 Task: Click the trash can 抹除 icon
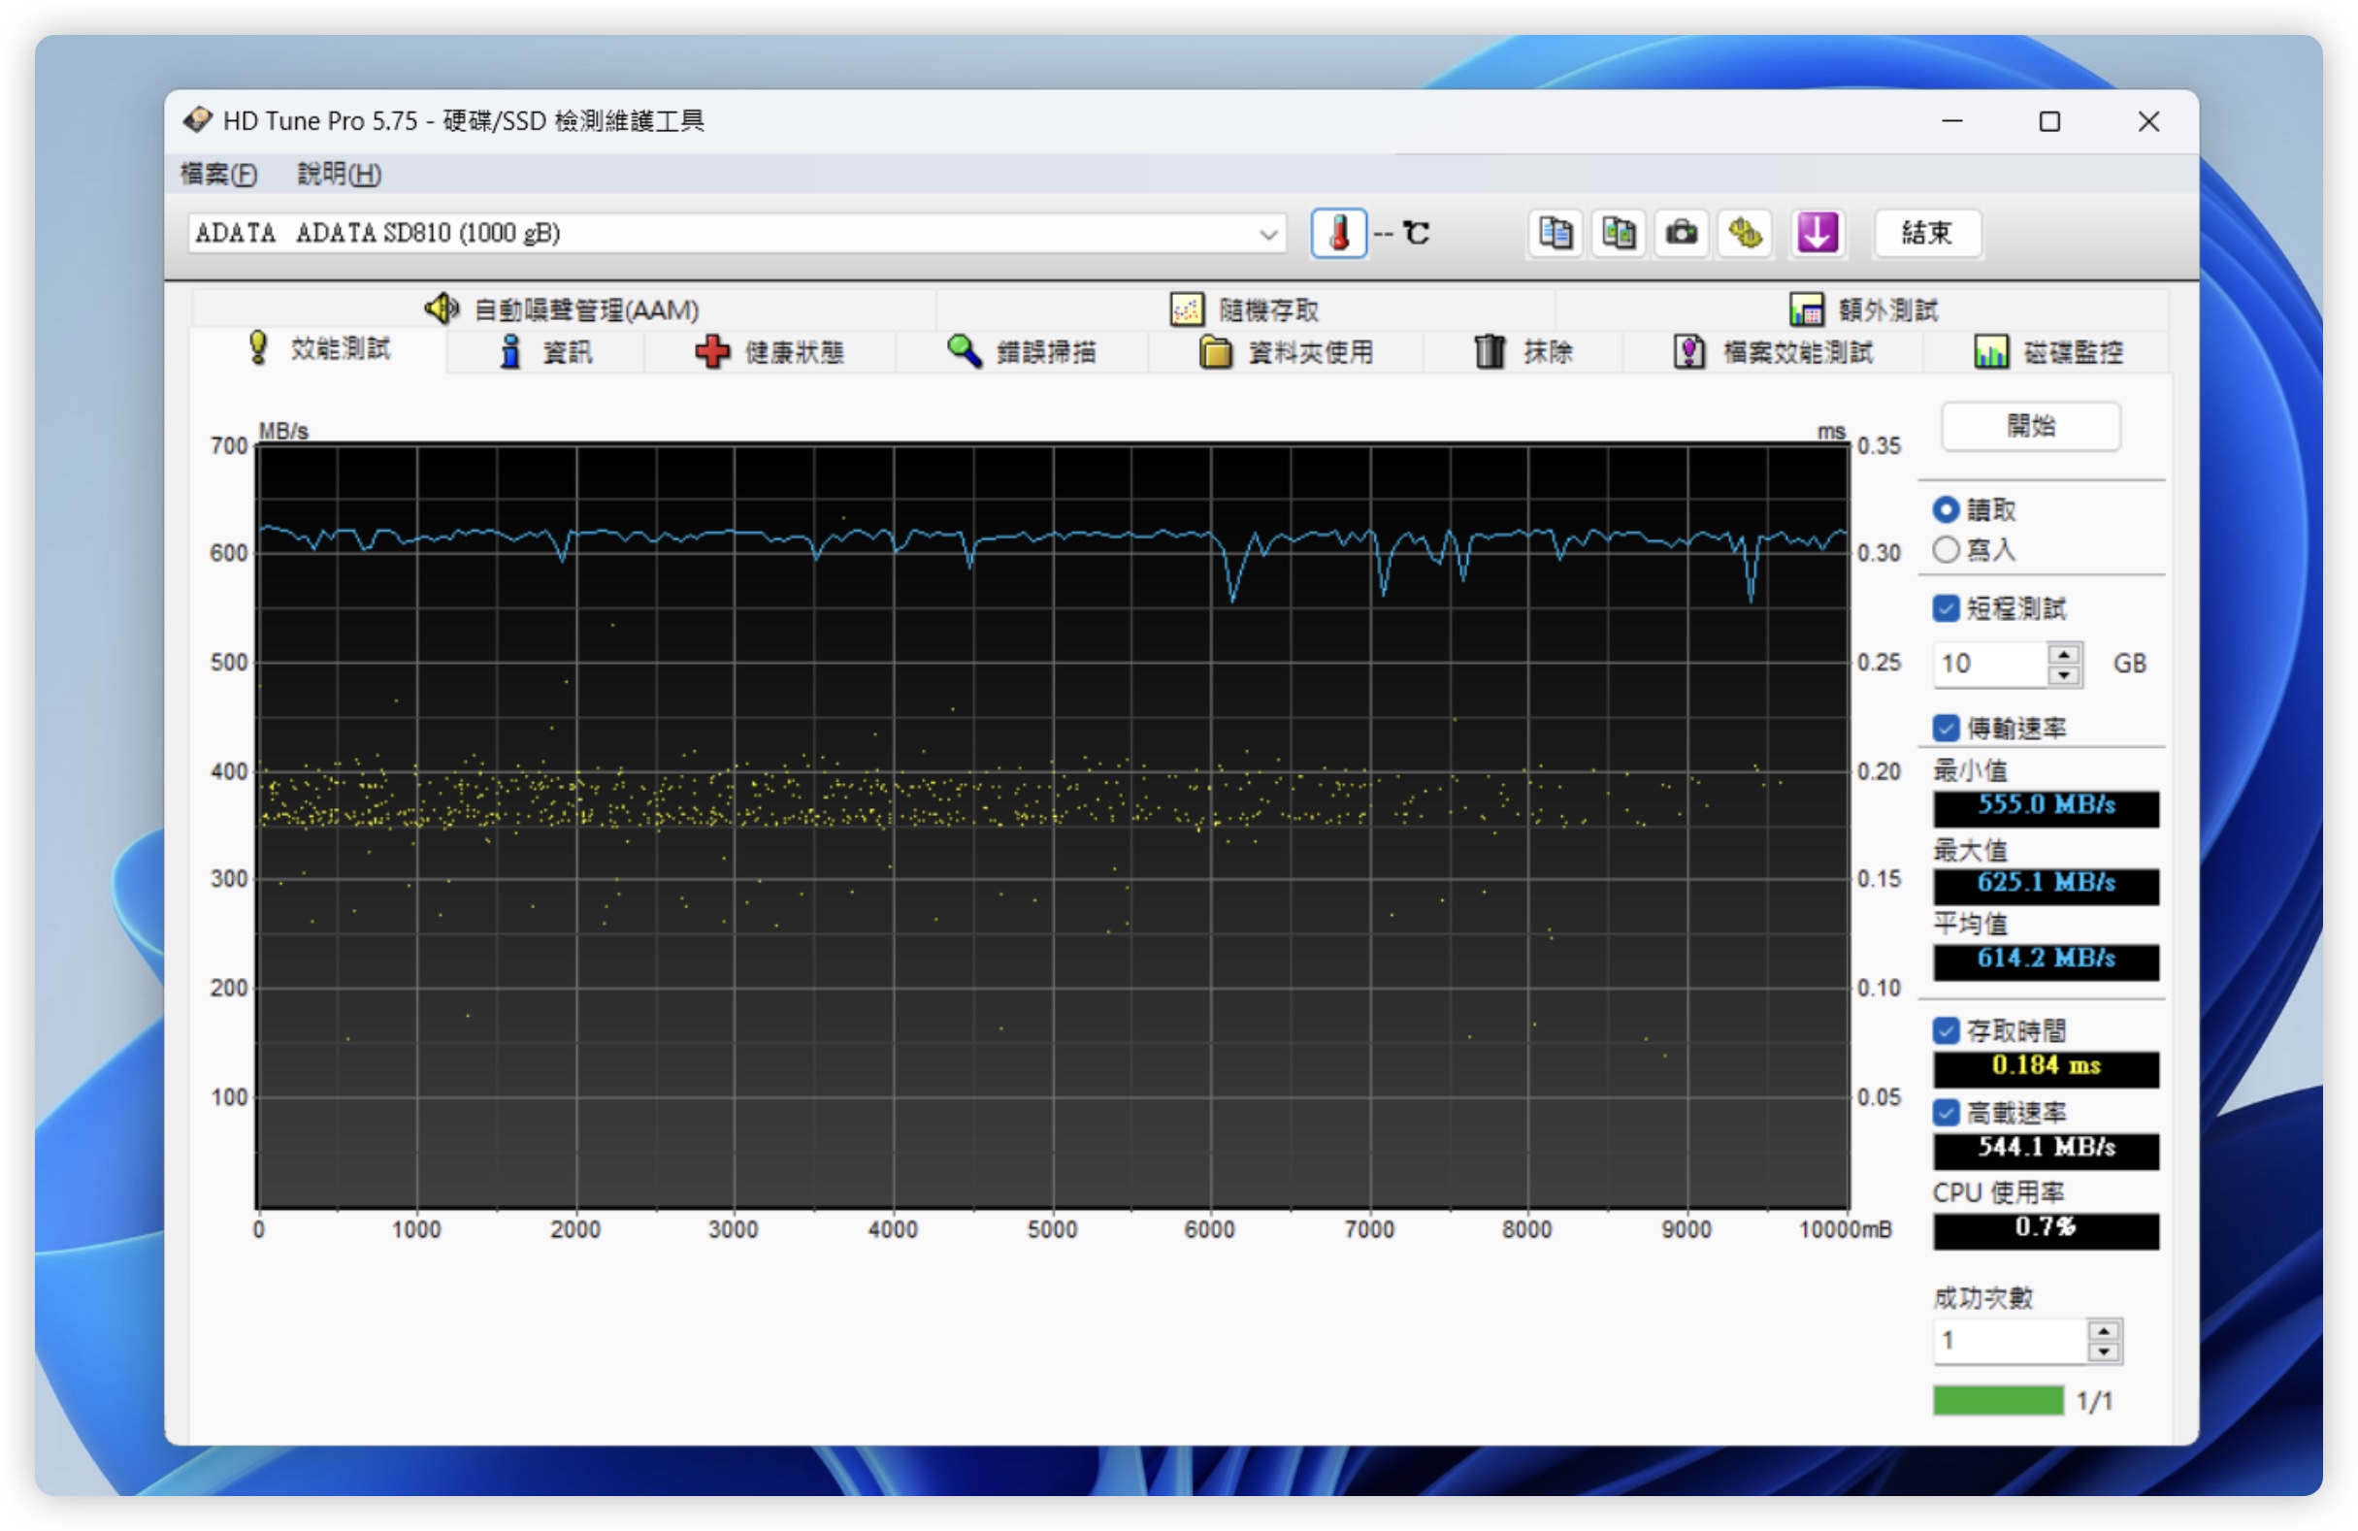[1490, 351]
